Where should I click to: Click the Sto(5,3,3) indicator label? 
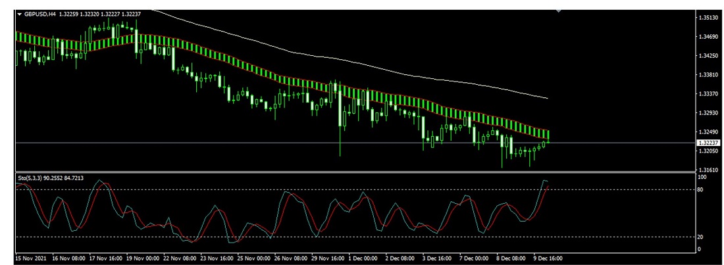(32, 178)
